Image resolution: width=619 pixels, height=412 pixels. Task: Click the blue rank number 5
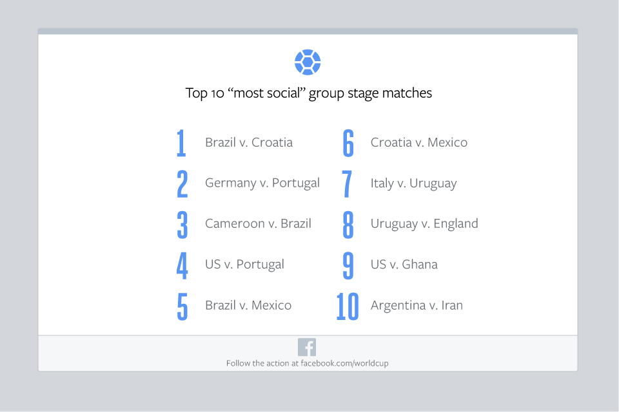pos(182,306)
